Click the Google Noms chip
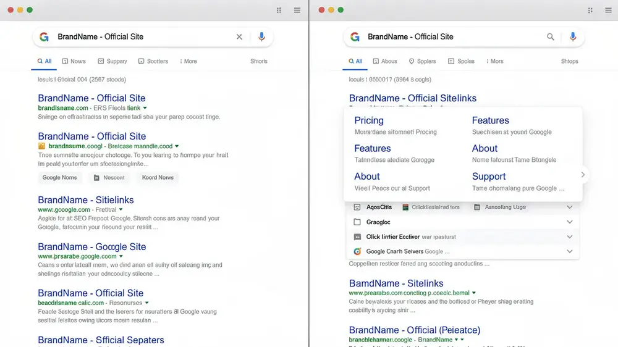This screenshot has width=618, height=347. tap(60, 178)
